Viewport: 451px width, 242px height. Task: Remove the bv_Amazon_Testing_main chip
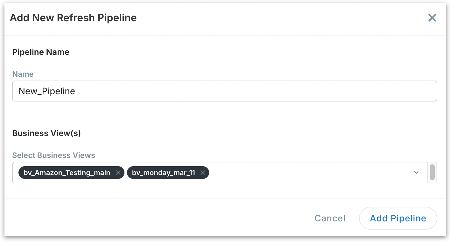(118, 173)
